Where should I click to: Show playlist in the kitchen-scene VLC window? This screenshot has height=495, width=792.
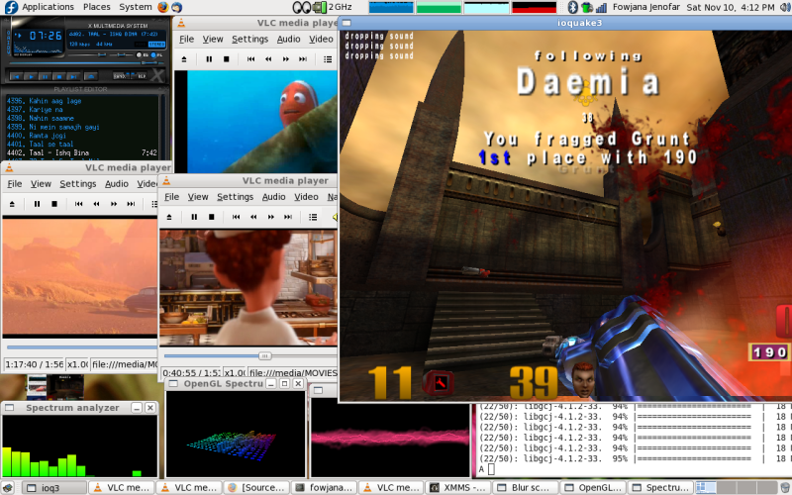coord(313,217)
